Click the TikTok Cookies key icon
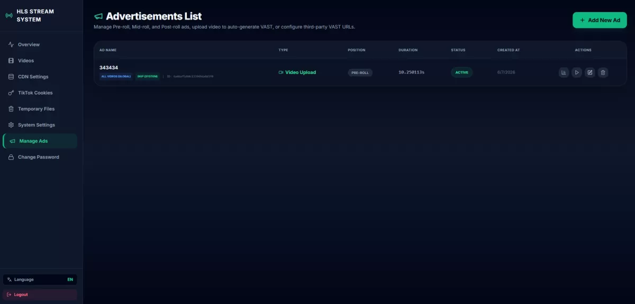The height and width of the screenshot is (304, 635). click(11, 93)
